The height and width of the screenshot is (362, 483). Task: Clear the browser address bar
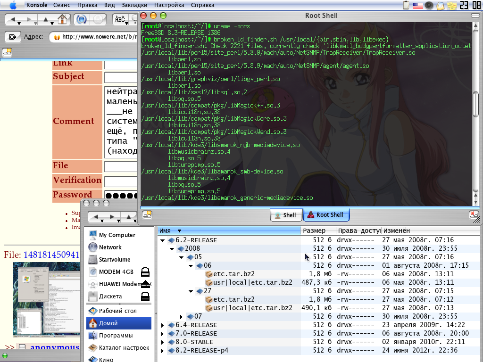(13, 37)
